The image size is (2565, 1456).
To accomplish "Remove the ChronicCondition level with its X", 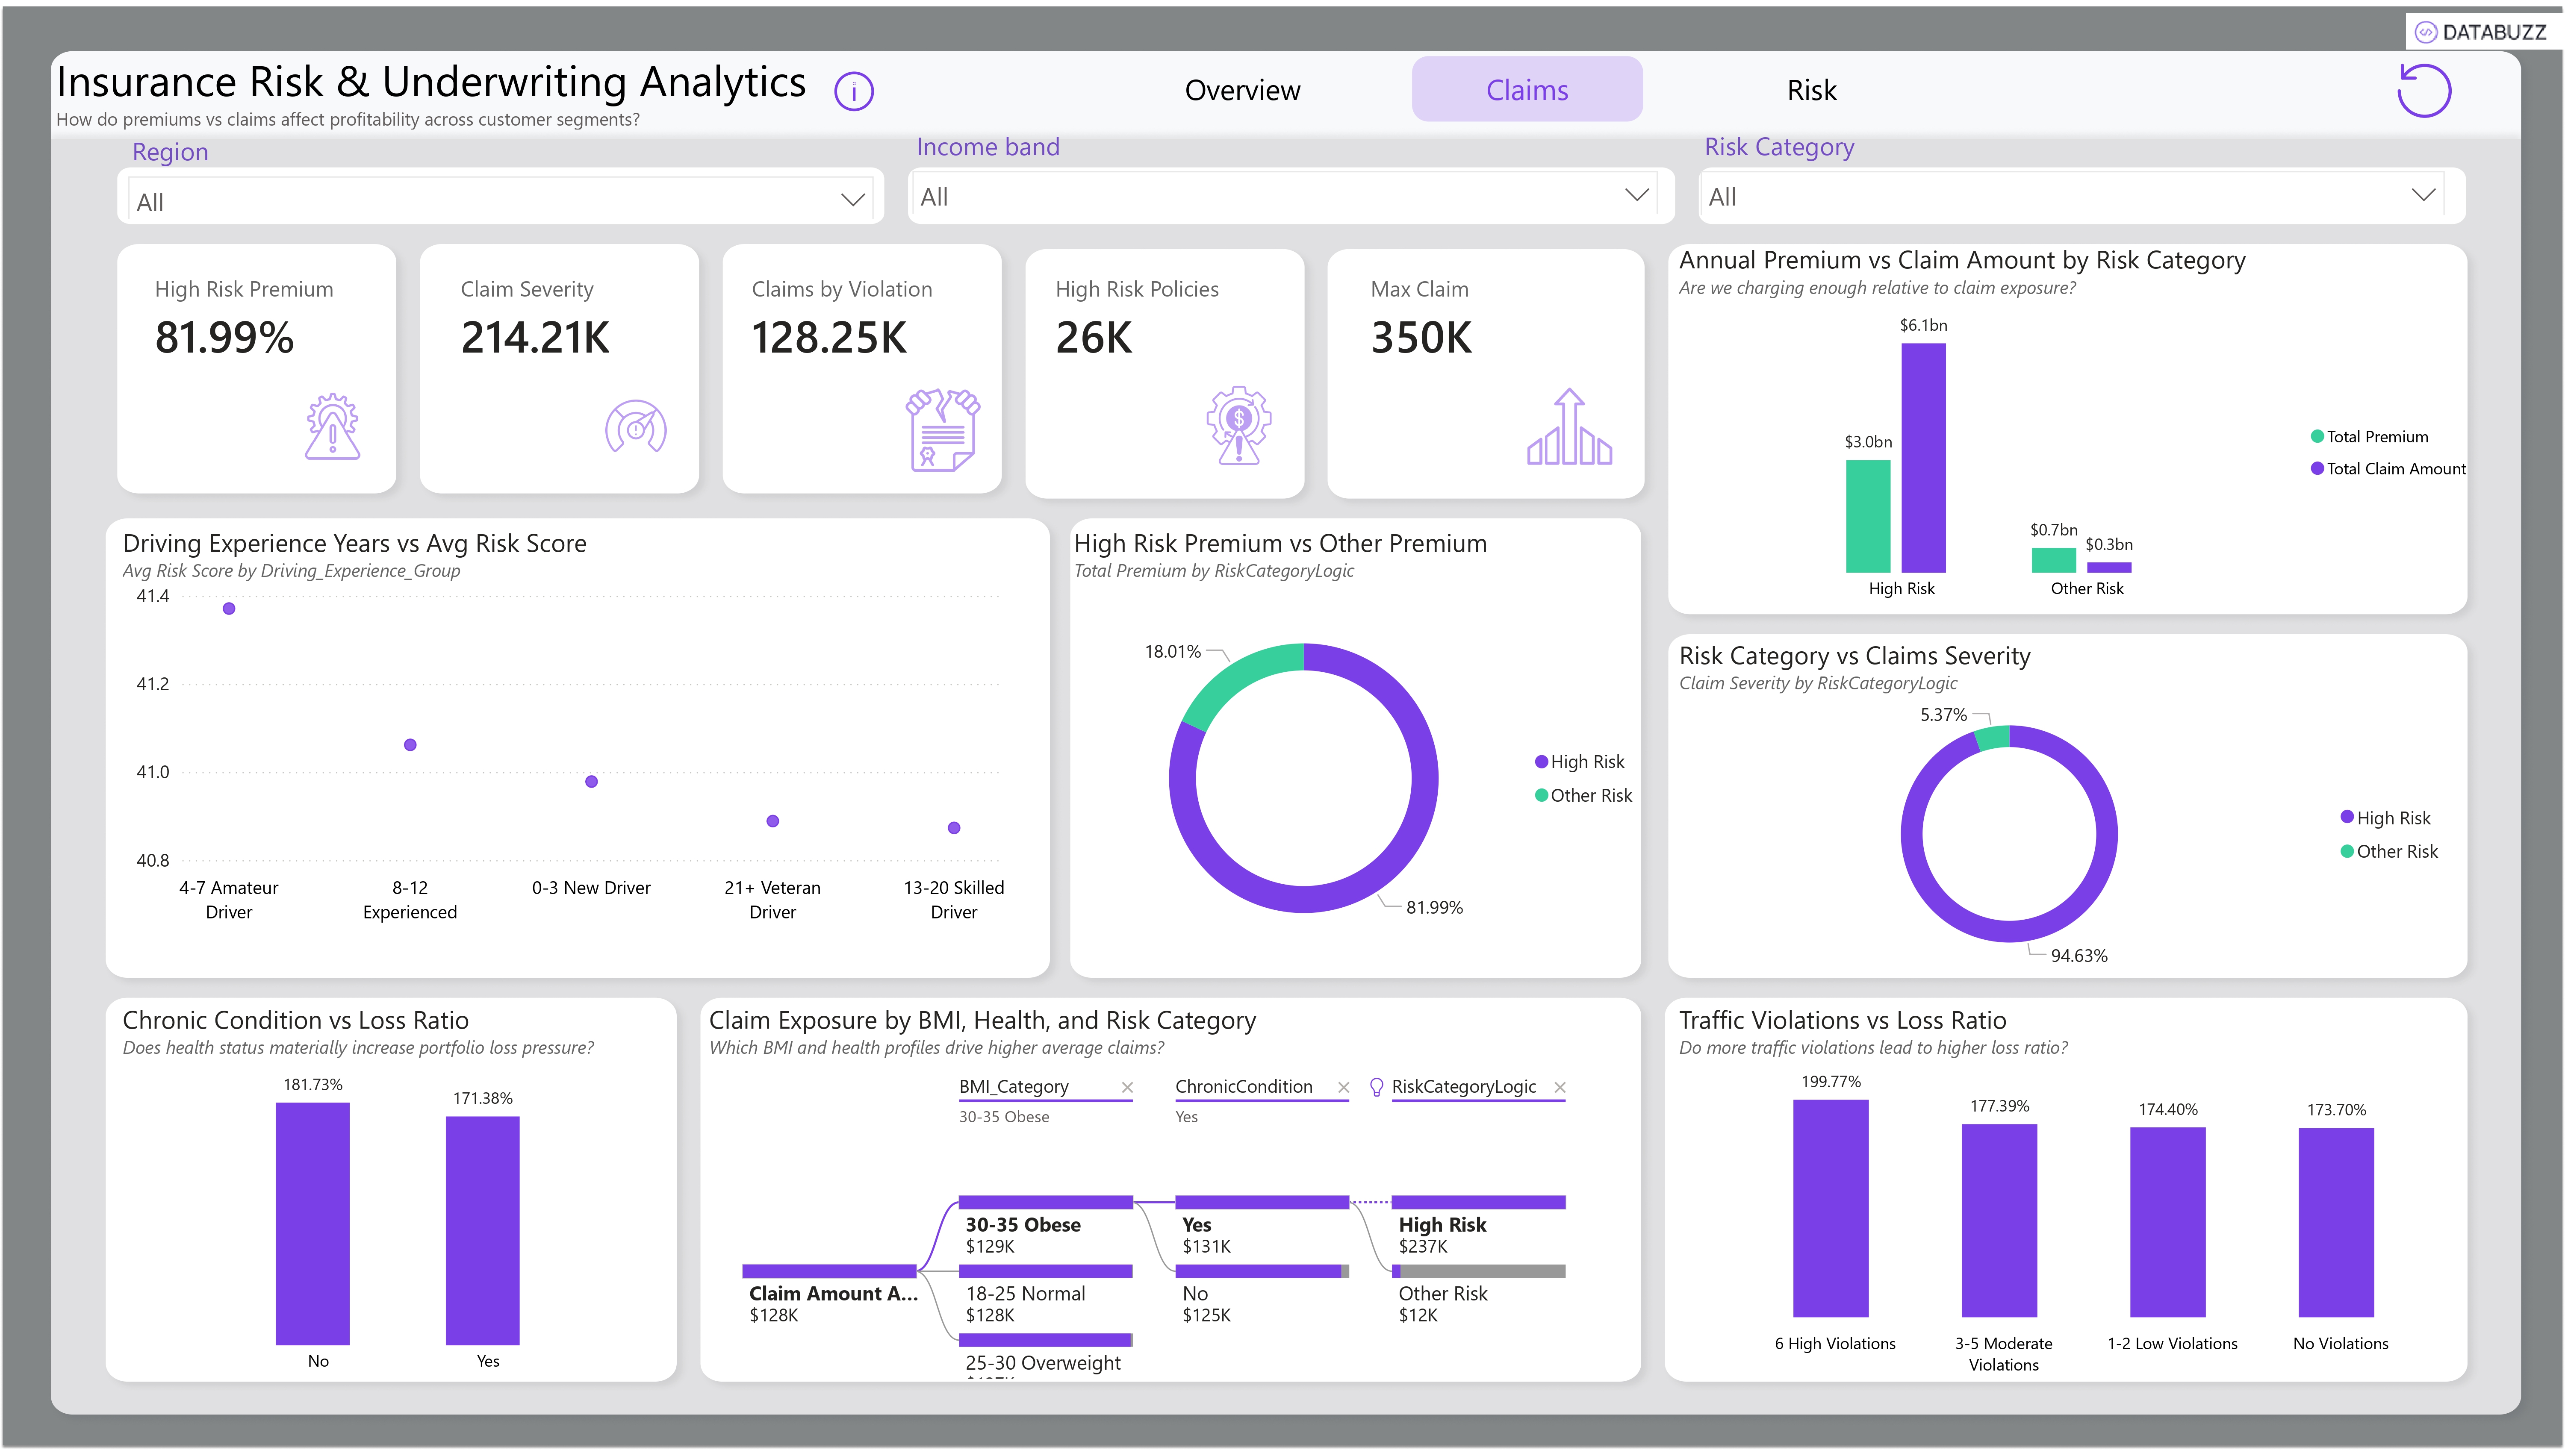I will click(x=1343, y=1087).
